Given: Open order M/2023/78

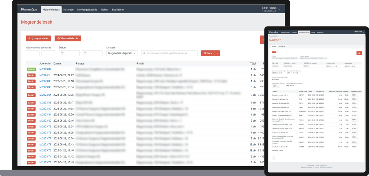Looking at the screenshot, I should pyautogui.click(x=45, y=133).
